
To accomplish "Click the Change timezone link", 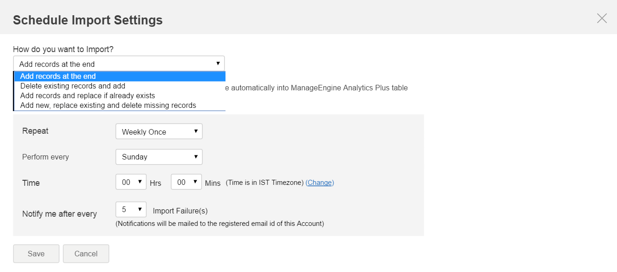I will 320,183.
